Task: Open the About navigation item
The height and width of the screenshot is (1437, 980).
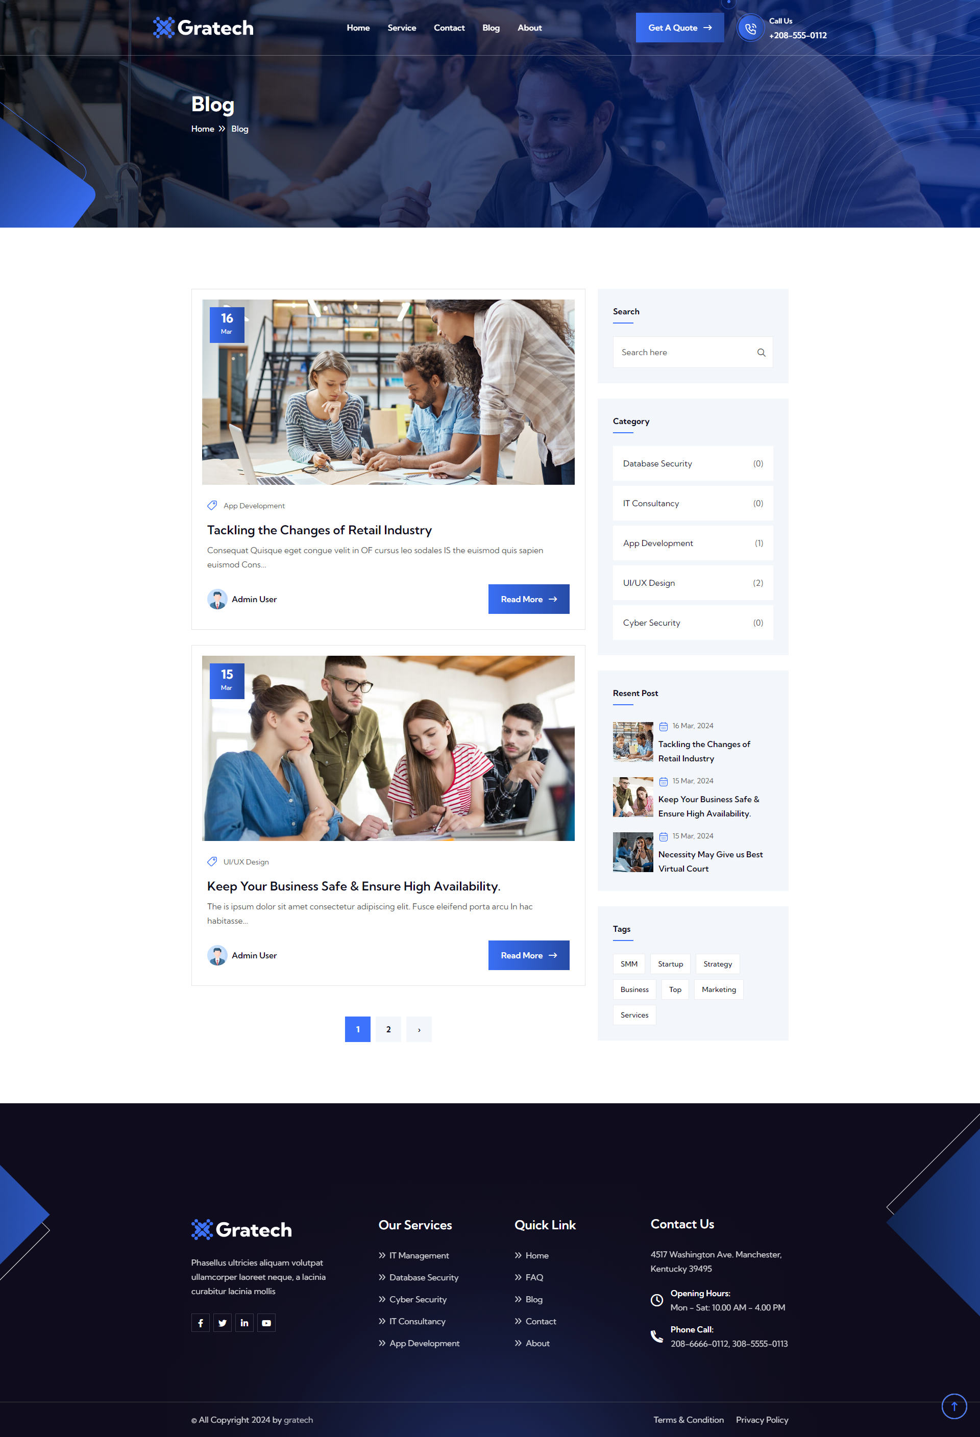Action: coord(529,28)
